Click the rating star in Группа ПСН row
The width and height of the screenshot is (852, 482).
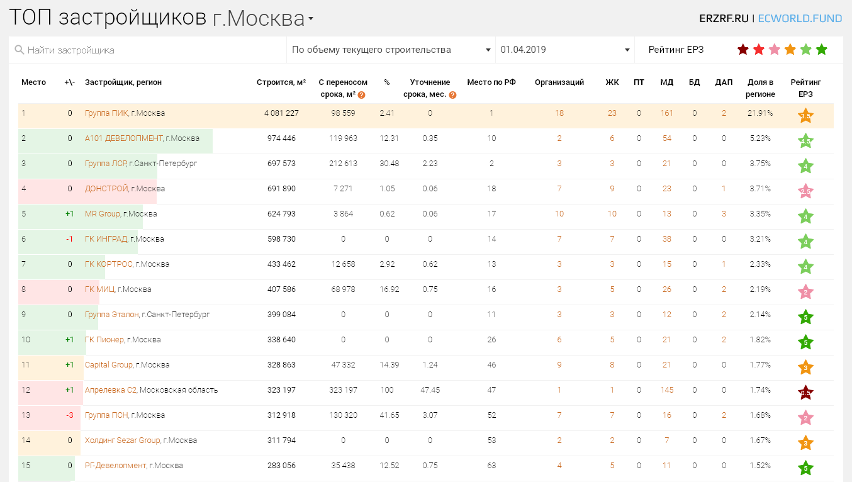tap(806, 418)
